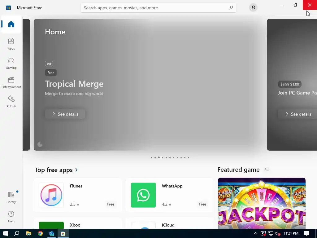
Task: Click the Tropical Merge title
Action: pos(74,84)
